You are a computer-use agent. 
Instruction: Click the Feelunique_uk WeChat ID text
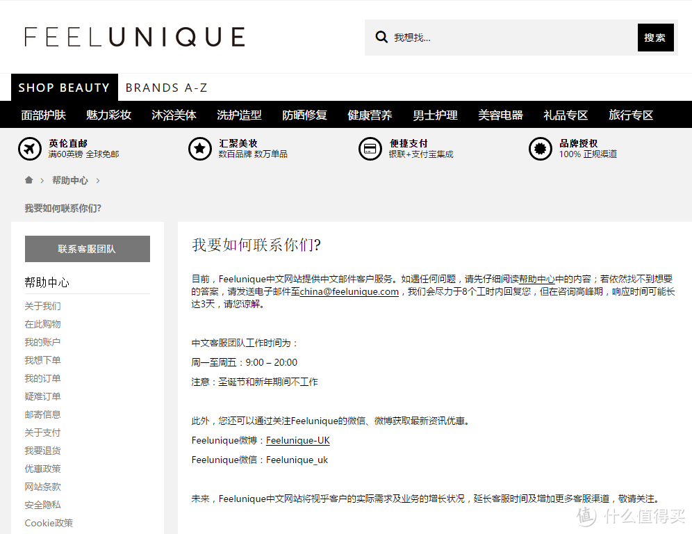click(x=297, y=460)
